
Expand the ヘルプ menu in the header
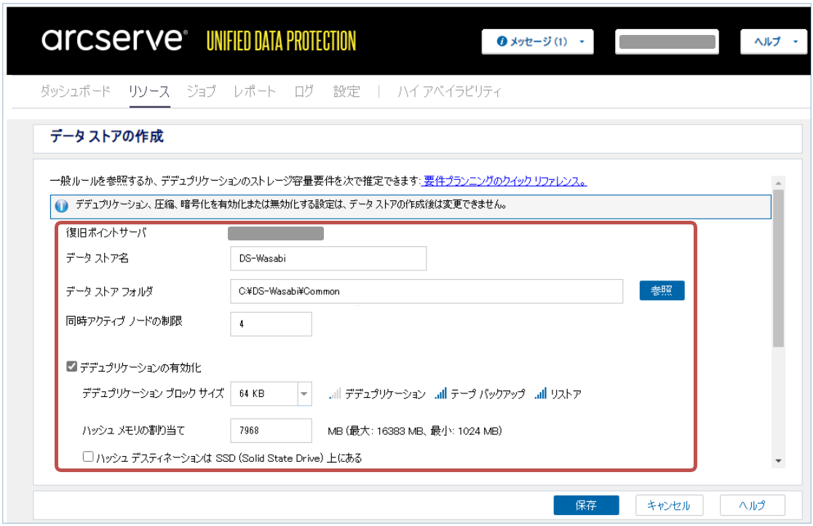[x=773, y=42]
